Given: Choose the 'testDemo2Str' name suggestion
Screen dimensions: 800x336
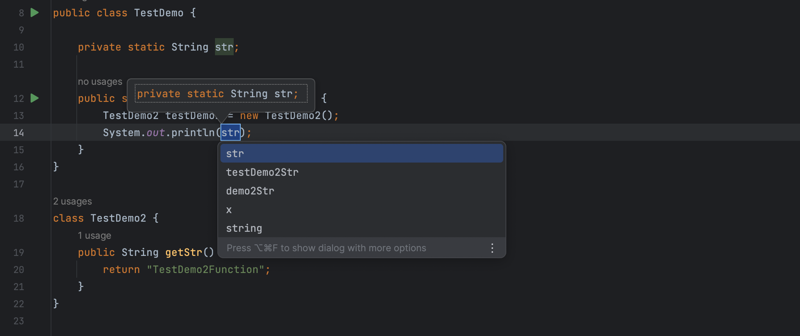Looking at the screenshot, I should click(262, 172).
